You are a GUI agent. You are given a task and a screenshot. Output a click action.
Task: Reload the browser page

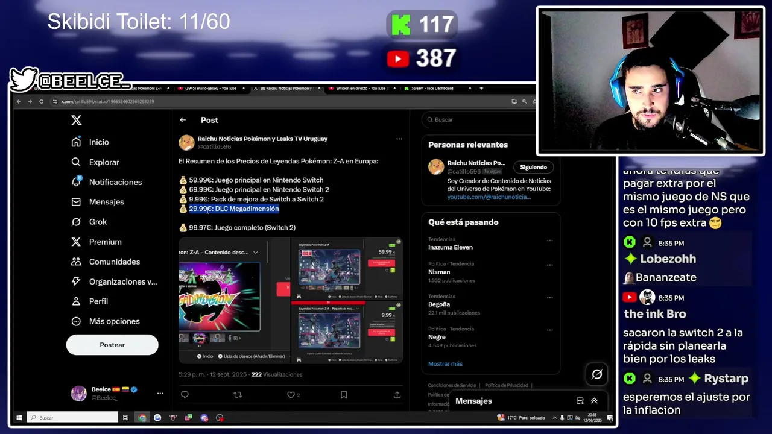coord(41,101)
